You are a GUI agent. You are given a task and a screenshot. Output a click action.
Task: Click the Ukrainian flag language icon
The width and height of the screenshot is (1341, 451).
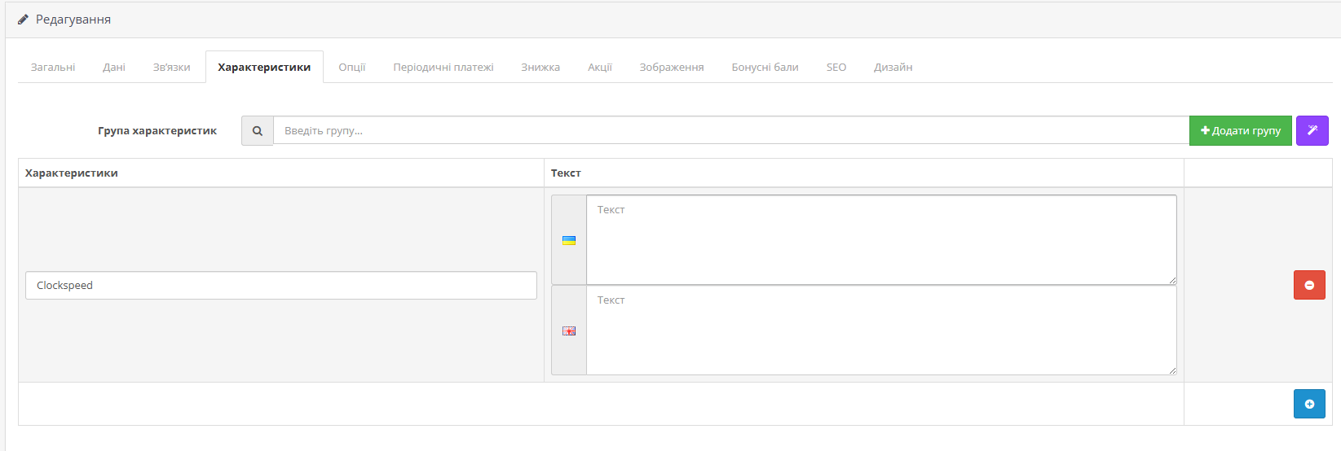(x=569, y=240)
